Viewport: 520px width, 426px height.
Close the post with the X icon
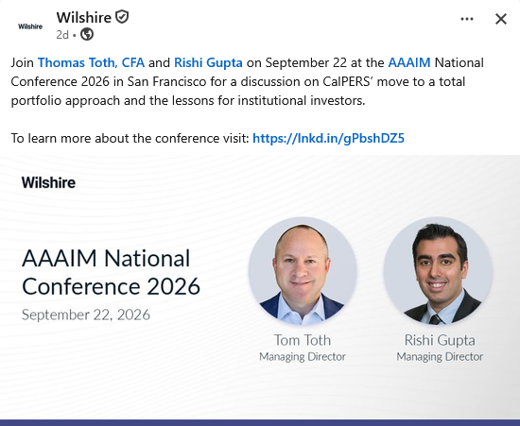501,19
